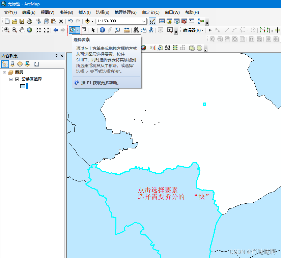The image size is (281, 258).
Task: Switch to List By Source
Action: pyautogui.click(x=12, y=64)
